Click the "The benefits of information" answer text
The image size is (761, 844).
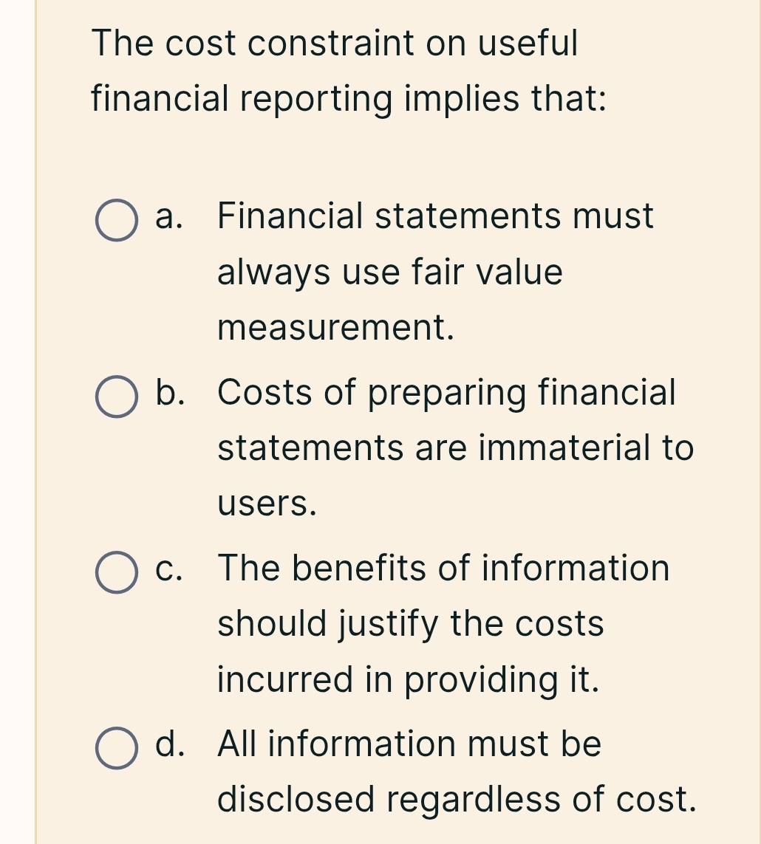click(x=443, y=569)
